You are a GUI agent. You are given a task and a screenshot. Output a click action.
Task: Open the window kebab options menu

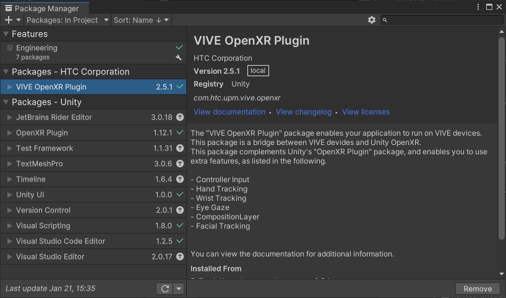point(477,7)
